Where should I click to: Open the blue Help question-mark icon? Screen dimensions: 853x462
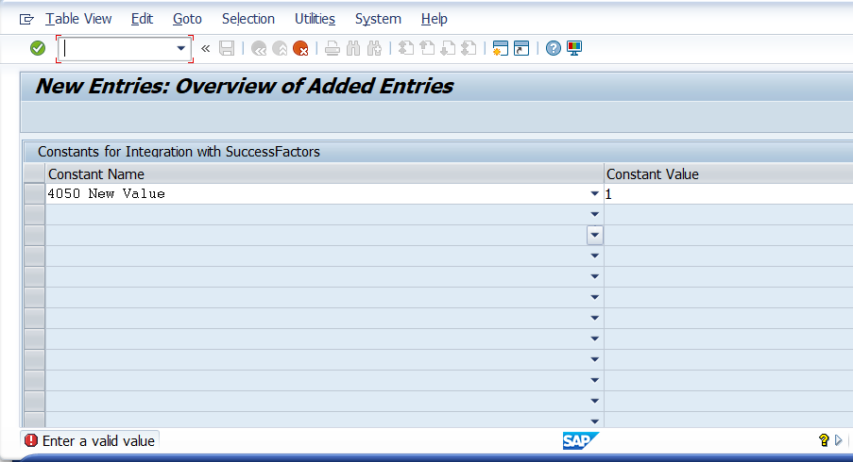[x=554, y=48]
